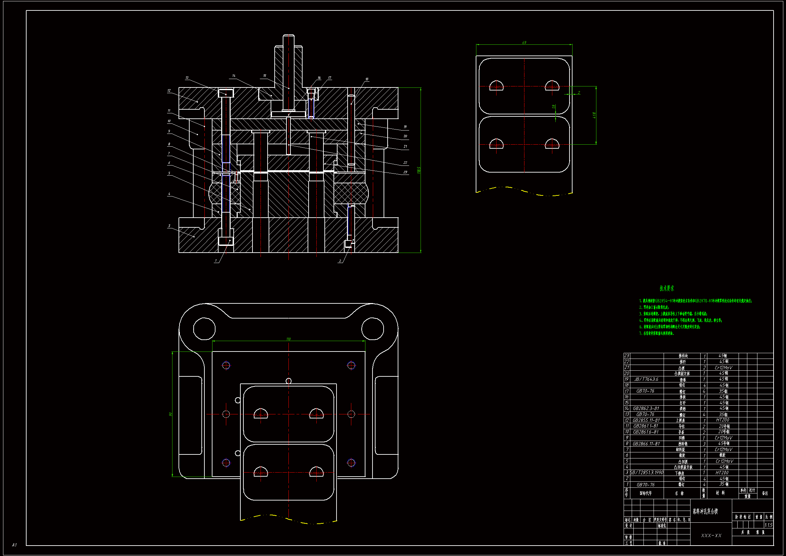Select the 69 width dimension text
786x556 pixels.
[x=524, y=43]
